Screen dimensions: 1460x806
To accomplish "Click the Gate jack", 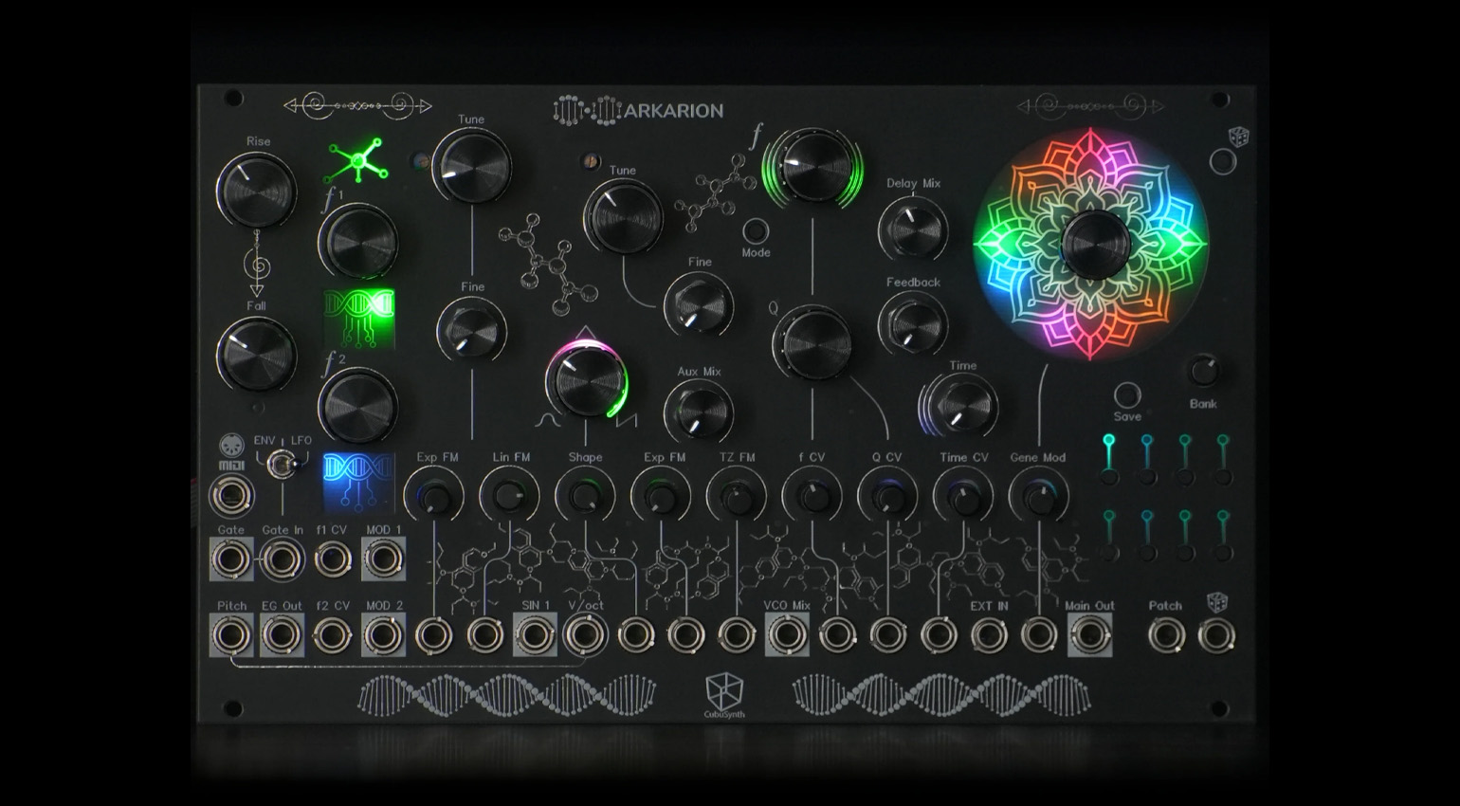I will point(231,559).
